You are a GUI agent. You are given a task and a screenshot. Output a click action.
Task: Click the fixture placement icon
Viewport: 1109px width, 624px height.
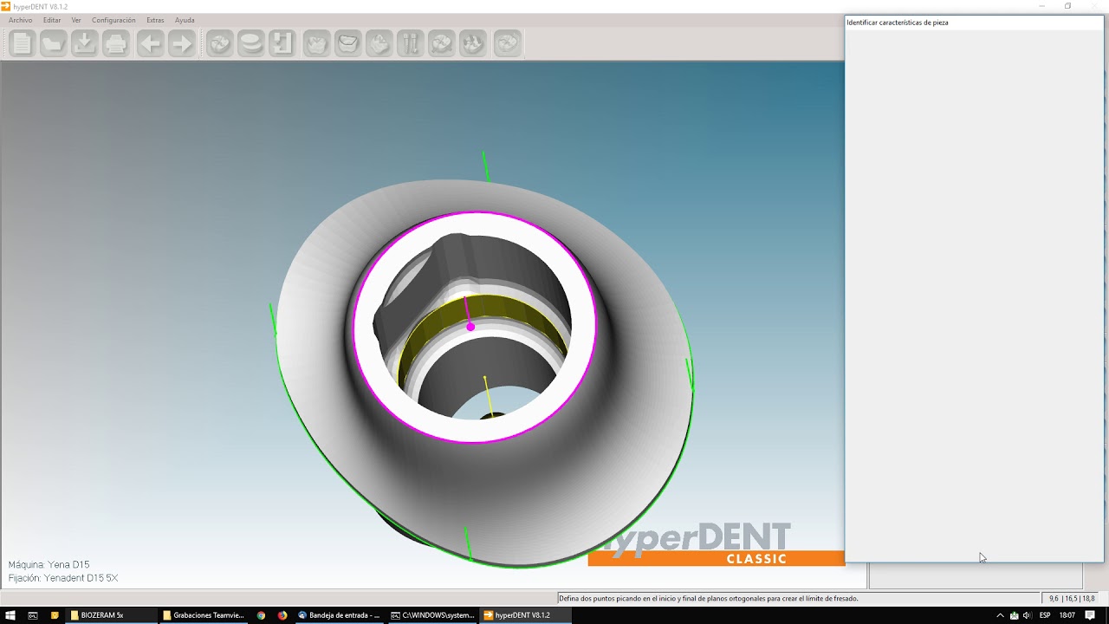pyautogui.click(x=282, y=42)
